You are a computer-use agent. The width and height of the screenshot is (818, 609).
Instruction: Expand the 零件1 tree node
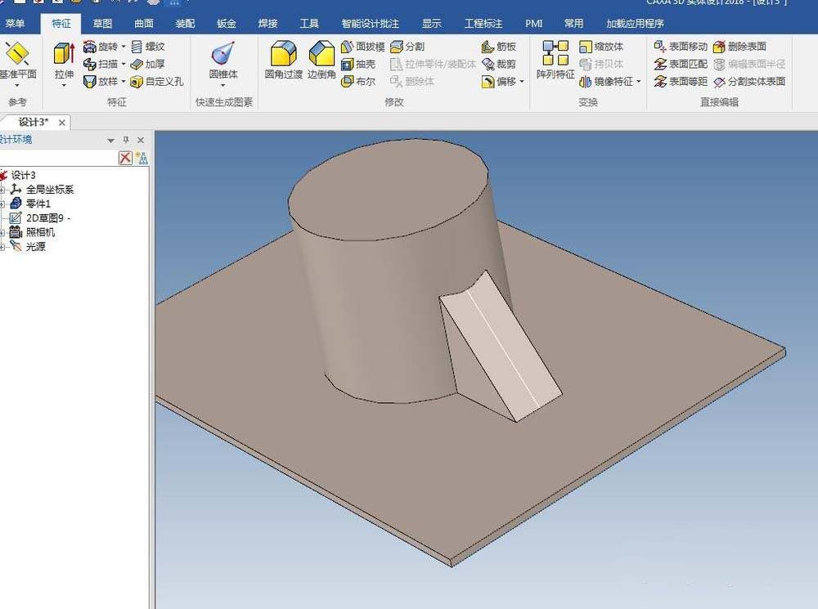click(x=2, y=204)
